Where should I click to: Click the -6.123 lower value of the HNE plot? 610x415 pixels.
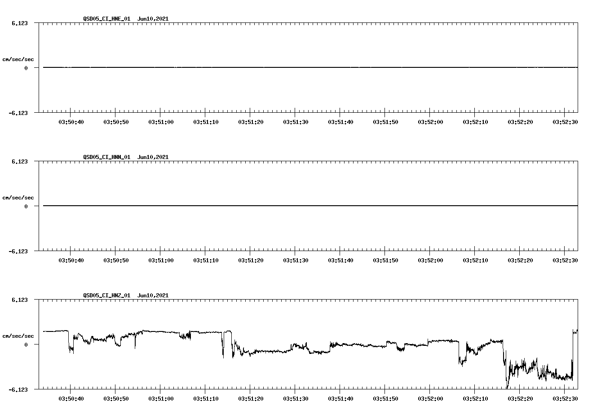pyautogui.click(x=18, y=113)
